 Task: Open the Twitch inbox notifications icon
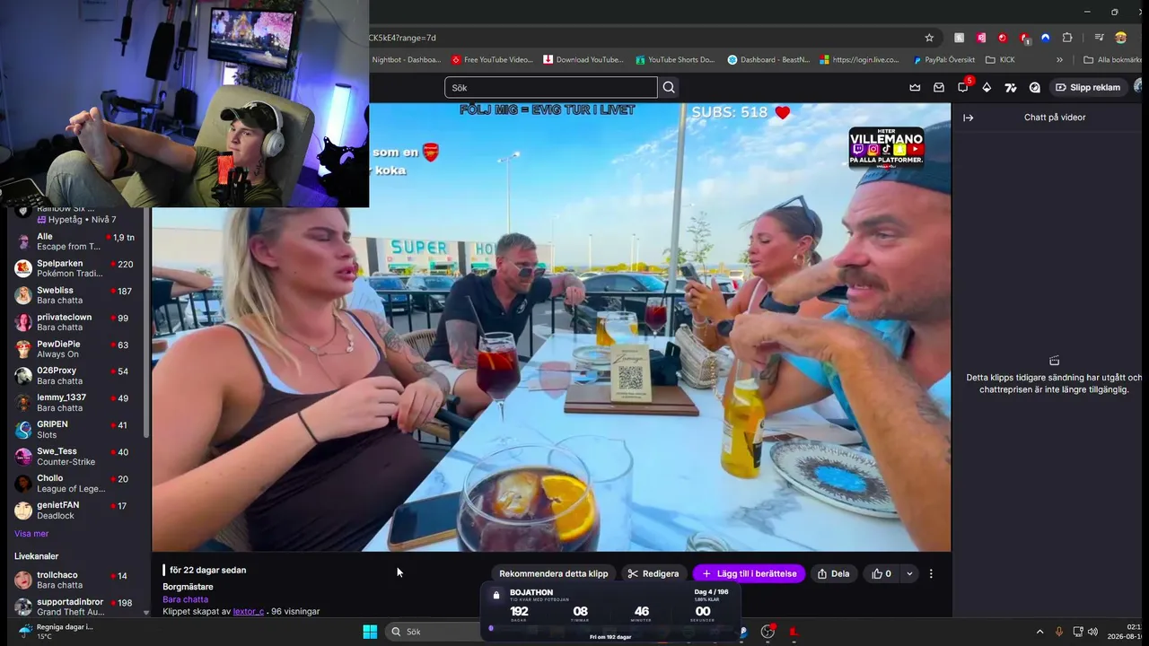pyautogui.click(x=939, y=88)
